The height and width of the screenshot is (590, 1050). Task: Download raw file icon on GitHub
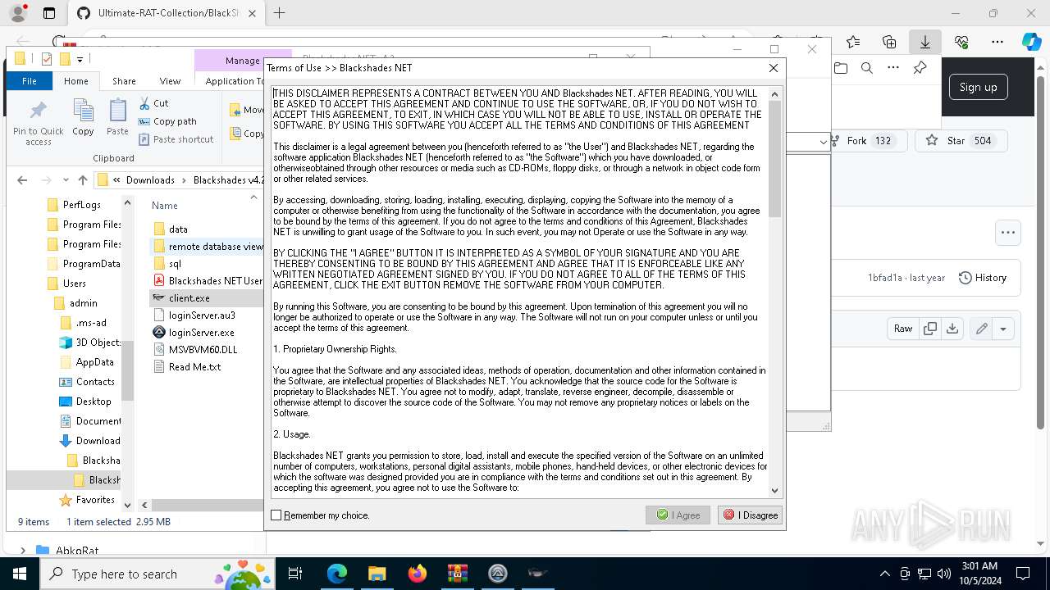coord(952,329)
